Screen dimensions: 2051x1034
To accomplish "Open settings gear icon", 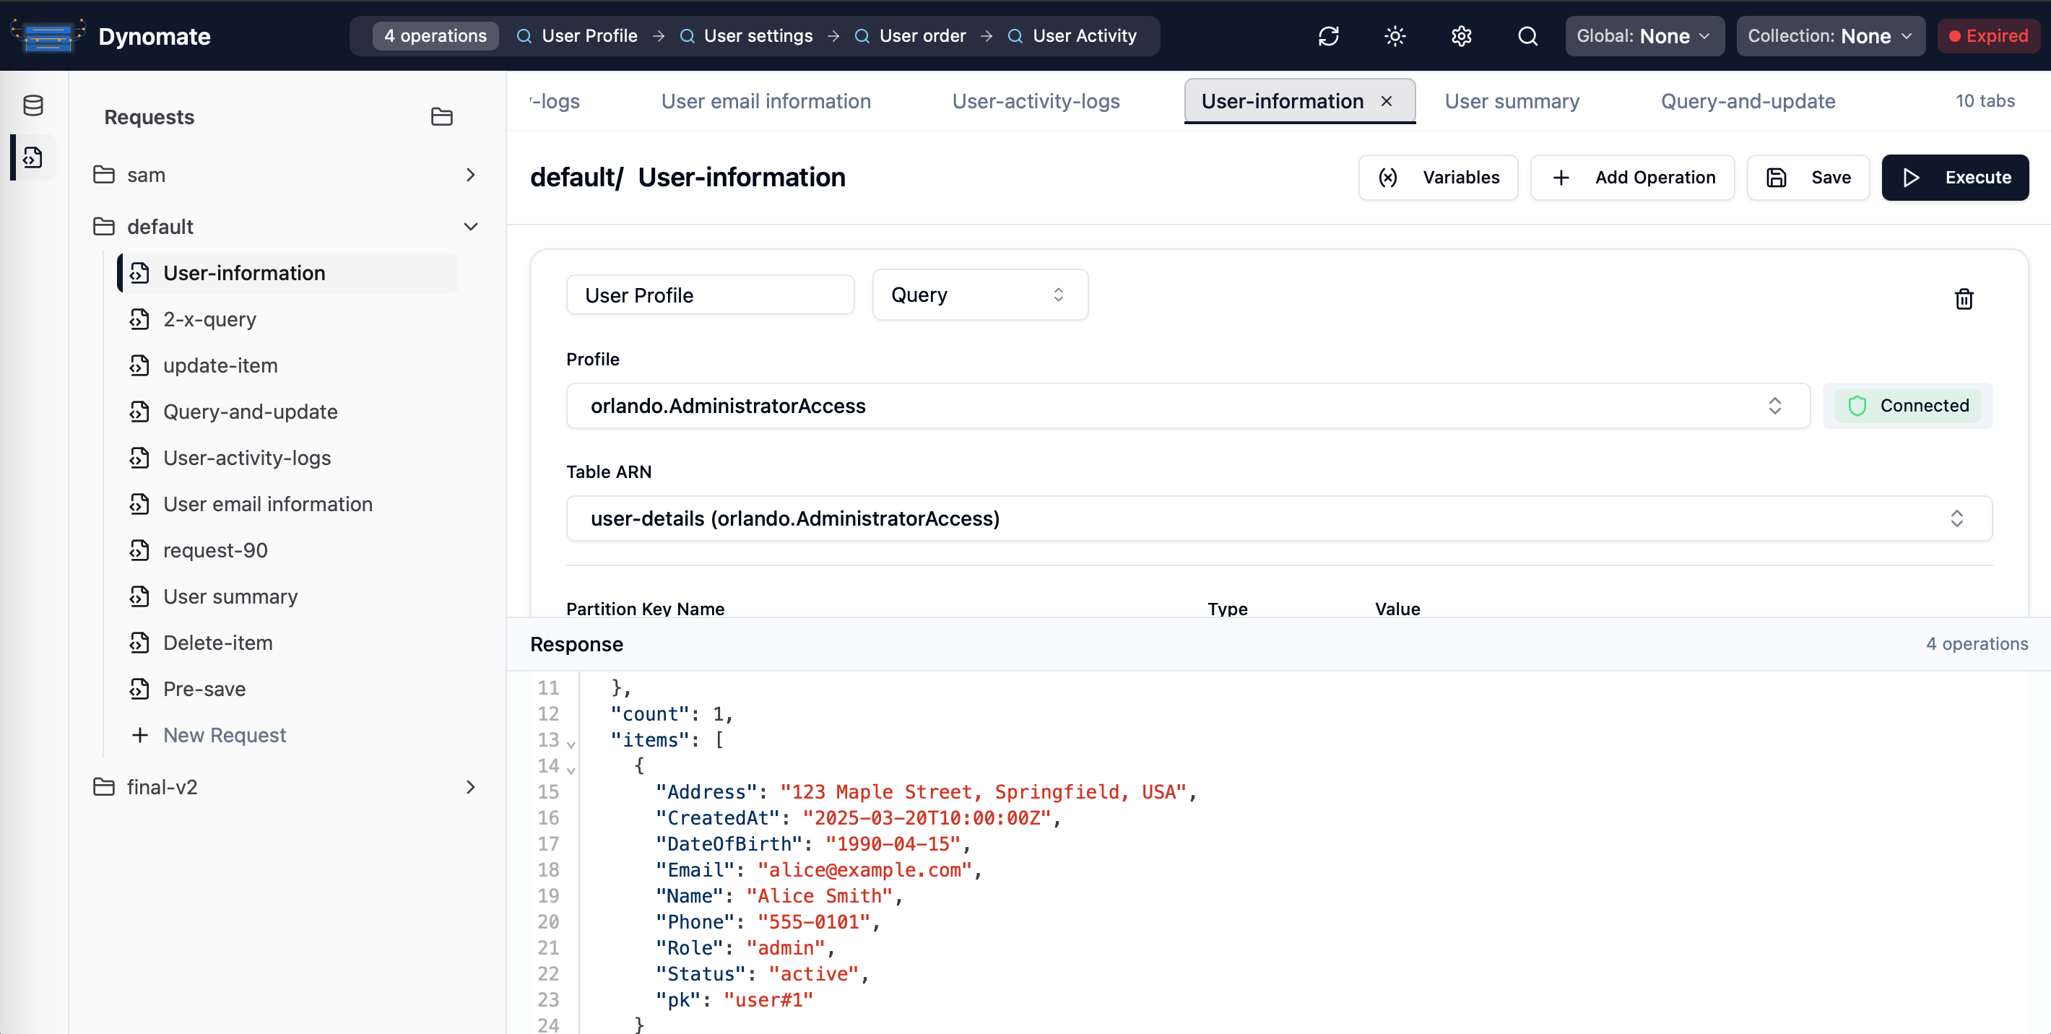I will [1461, 36].
